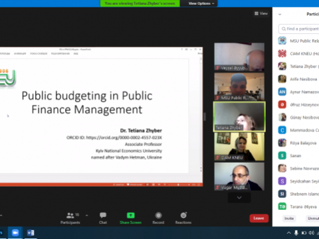319x239 pixels.
Task: Click the ORCID link on the slide
Action: 124,137
